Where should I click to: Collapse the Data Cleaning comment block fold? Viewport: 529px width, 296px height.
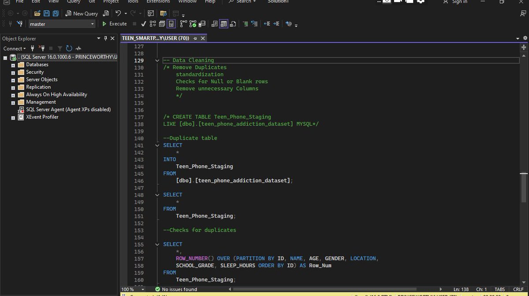(x=157, y=60)
